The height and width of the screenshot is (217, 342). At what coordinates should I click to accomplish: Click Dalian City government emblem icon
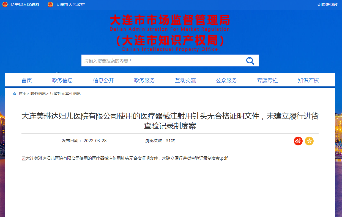(x=50, y=5)
